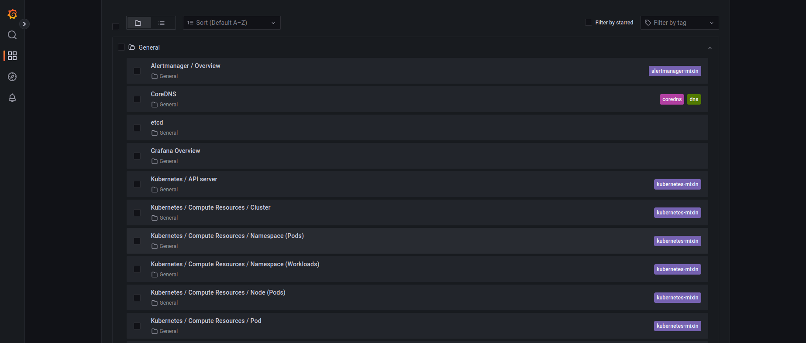Open the Grafana logo home
This screenshot has width=806, height=343.
(x=12, y=14)
